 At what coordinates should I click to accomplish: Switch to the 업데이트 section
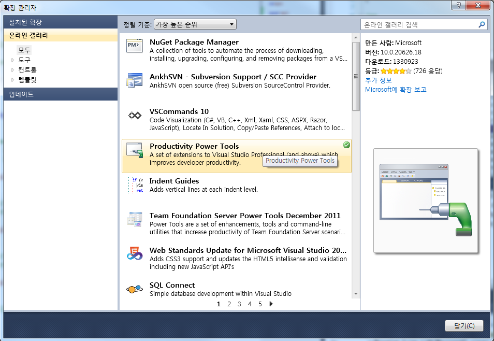click(x=31, y=94)
